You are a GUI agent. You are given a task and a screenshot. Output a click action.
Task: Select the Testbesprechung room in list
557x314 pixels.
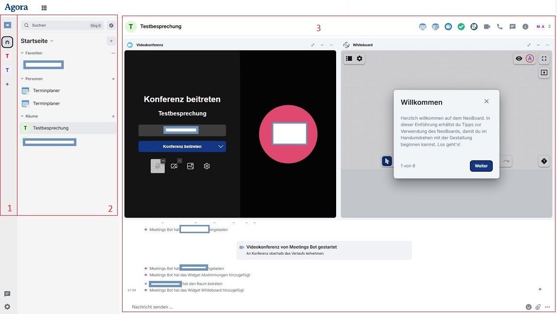pyautogui.click(x=68, y=128)
